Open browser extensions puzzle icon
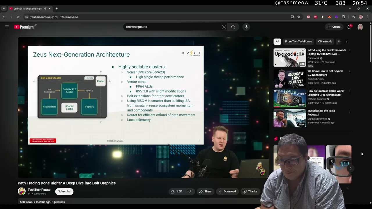Image resolution: width=372 pixels, height=209 pixels. click(343, 17)
